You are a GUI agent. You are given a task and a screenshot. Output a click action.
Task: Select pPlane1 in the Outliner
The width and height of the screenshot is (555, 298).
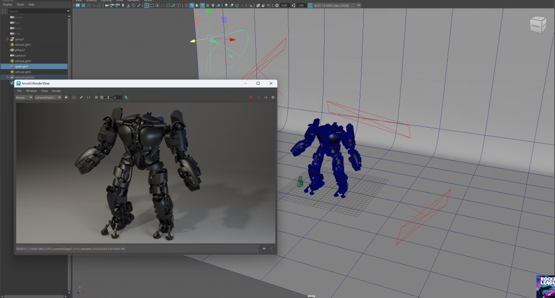[x=20, y=50]
